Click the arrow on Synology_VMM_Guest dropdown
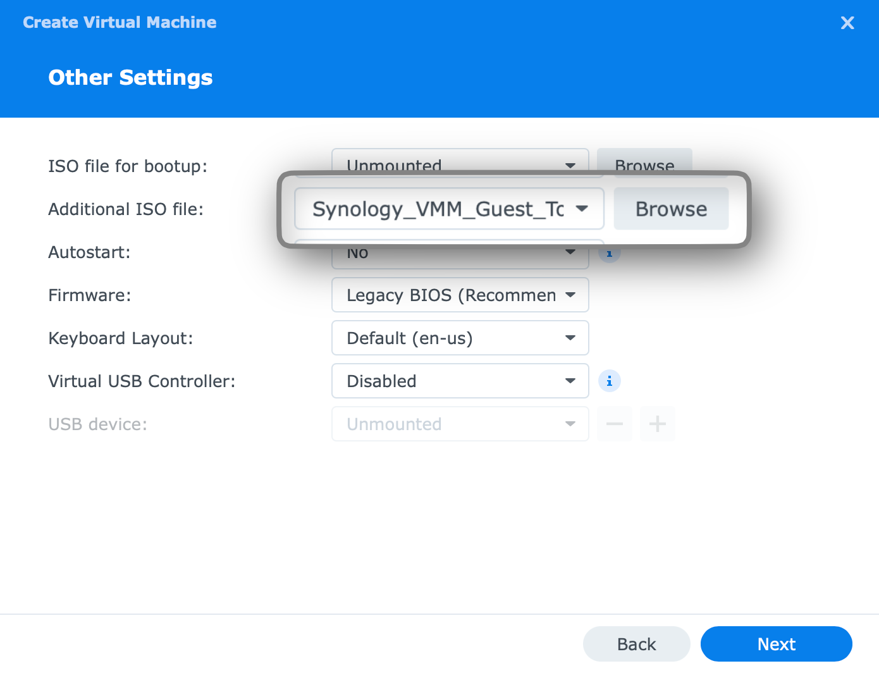 [x=582, y=209]
